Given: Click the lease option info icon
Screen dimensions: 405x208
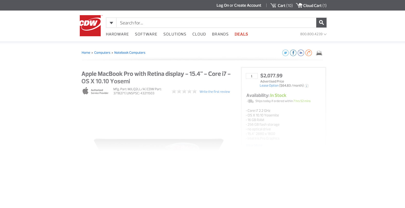Looking at the screenshot, I should click(x=306, y=86).
